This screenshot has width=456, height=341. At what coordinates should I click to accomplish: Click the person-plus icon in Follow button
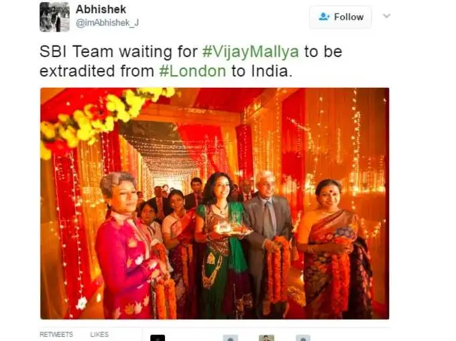click(324, 17)
